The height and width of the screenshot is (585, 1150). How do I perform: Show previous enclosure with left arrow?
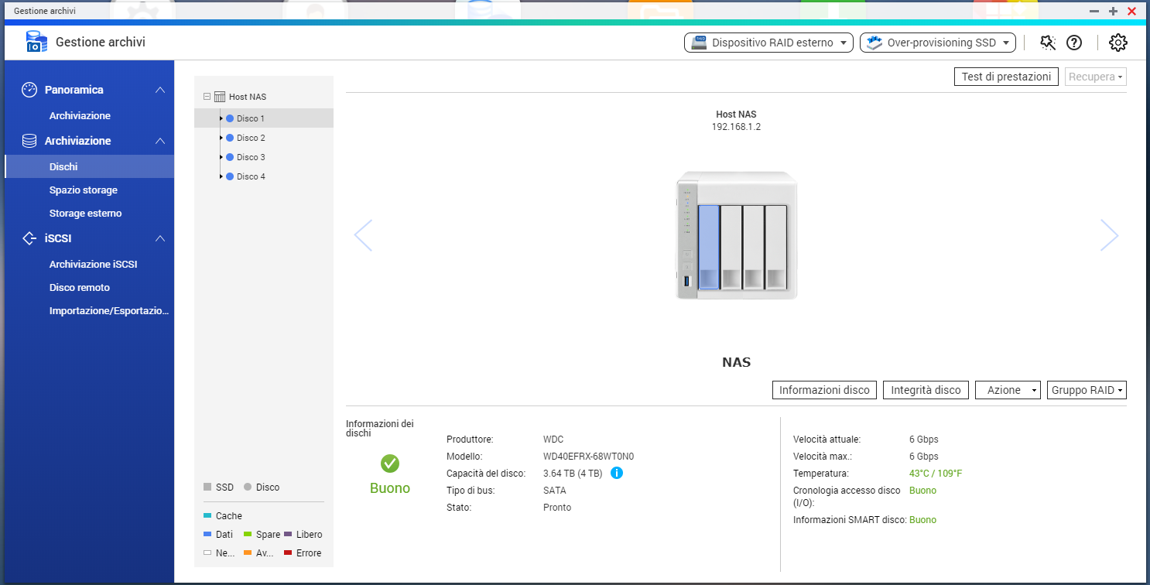[x=363, y=235]
